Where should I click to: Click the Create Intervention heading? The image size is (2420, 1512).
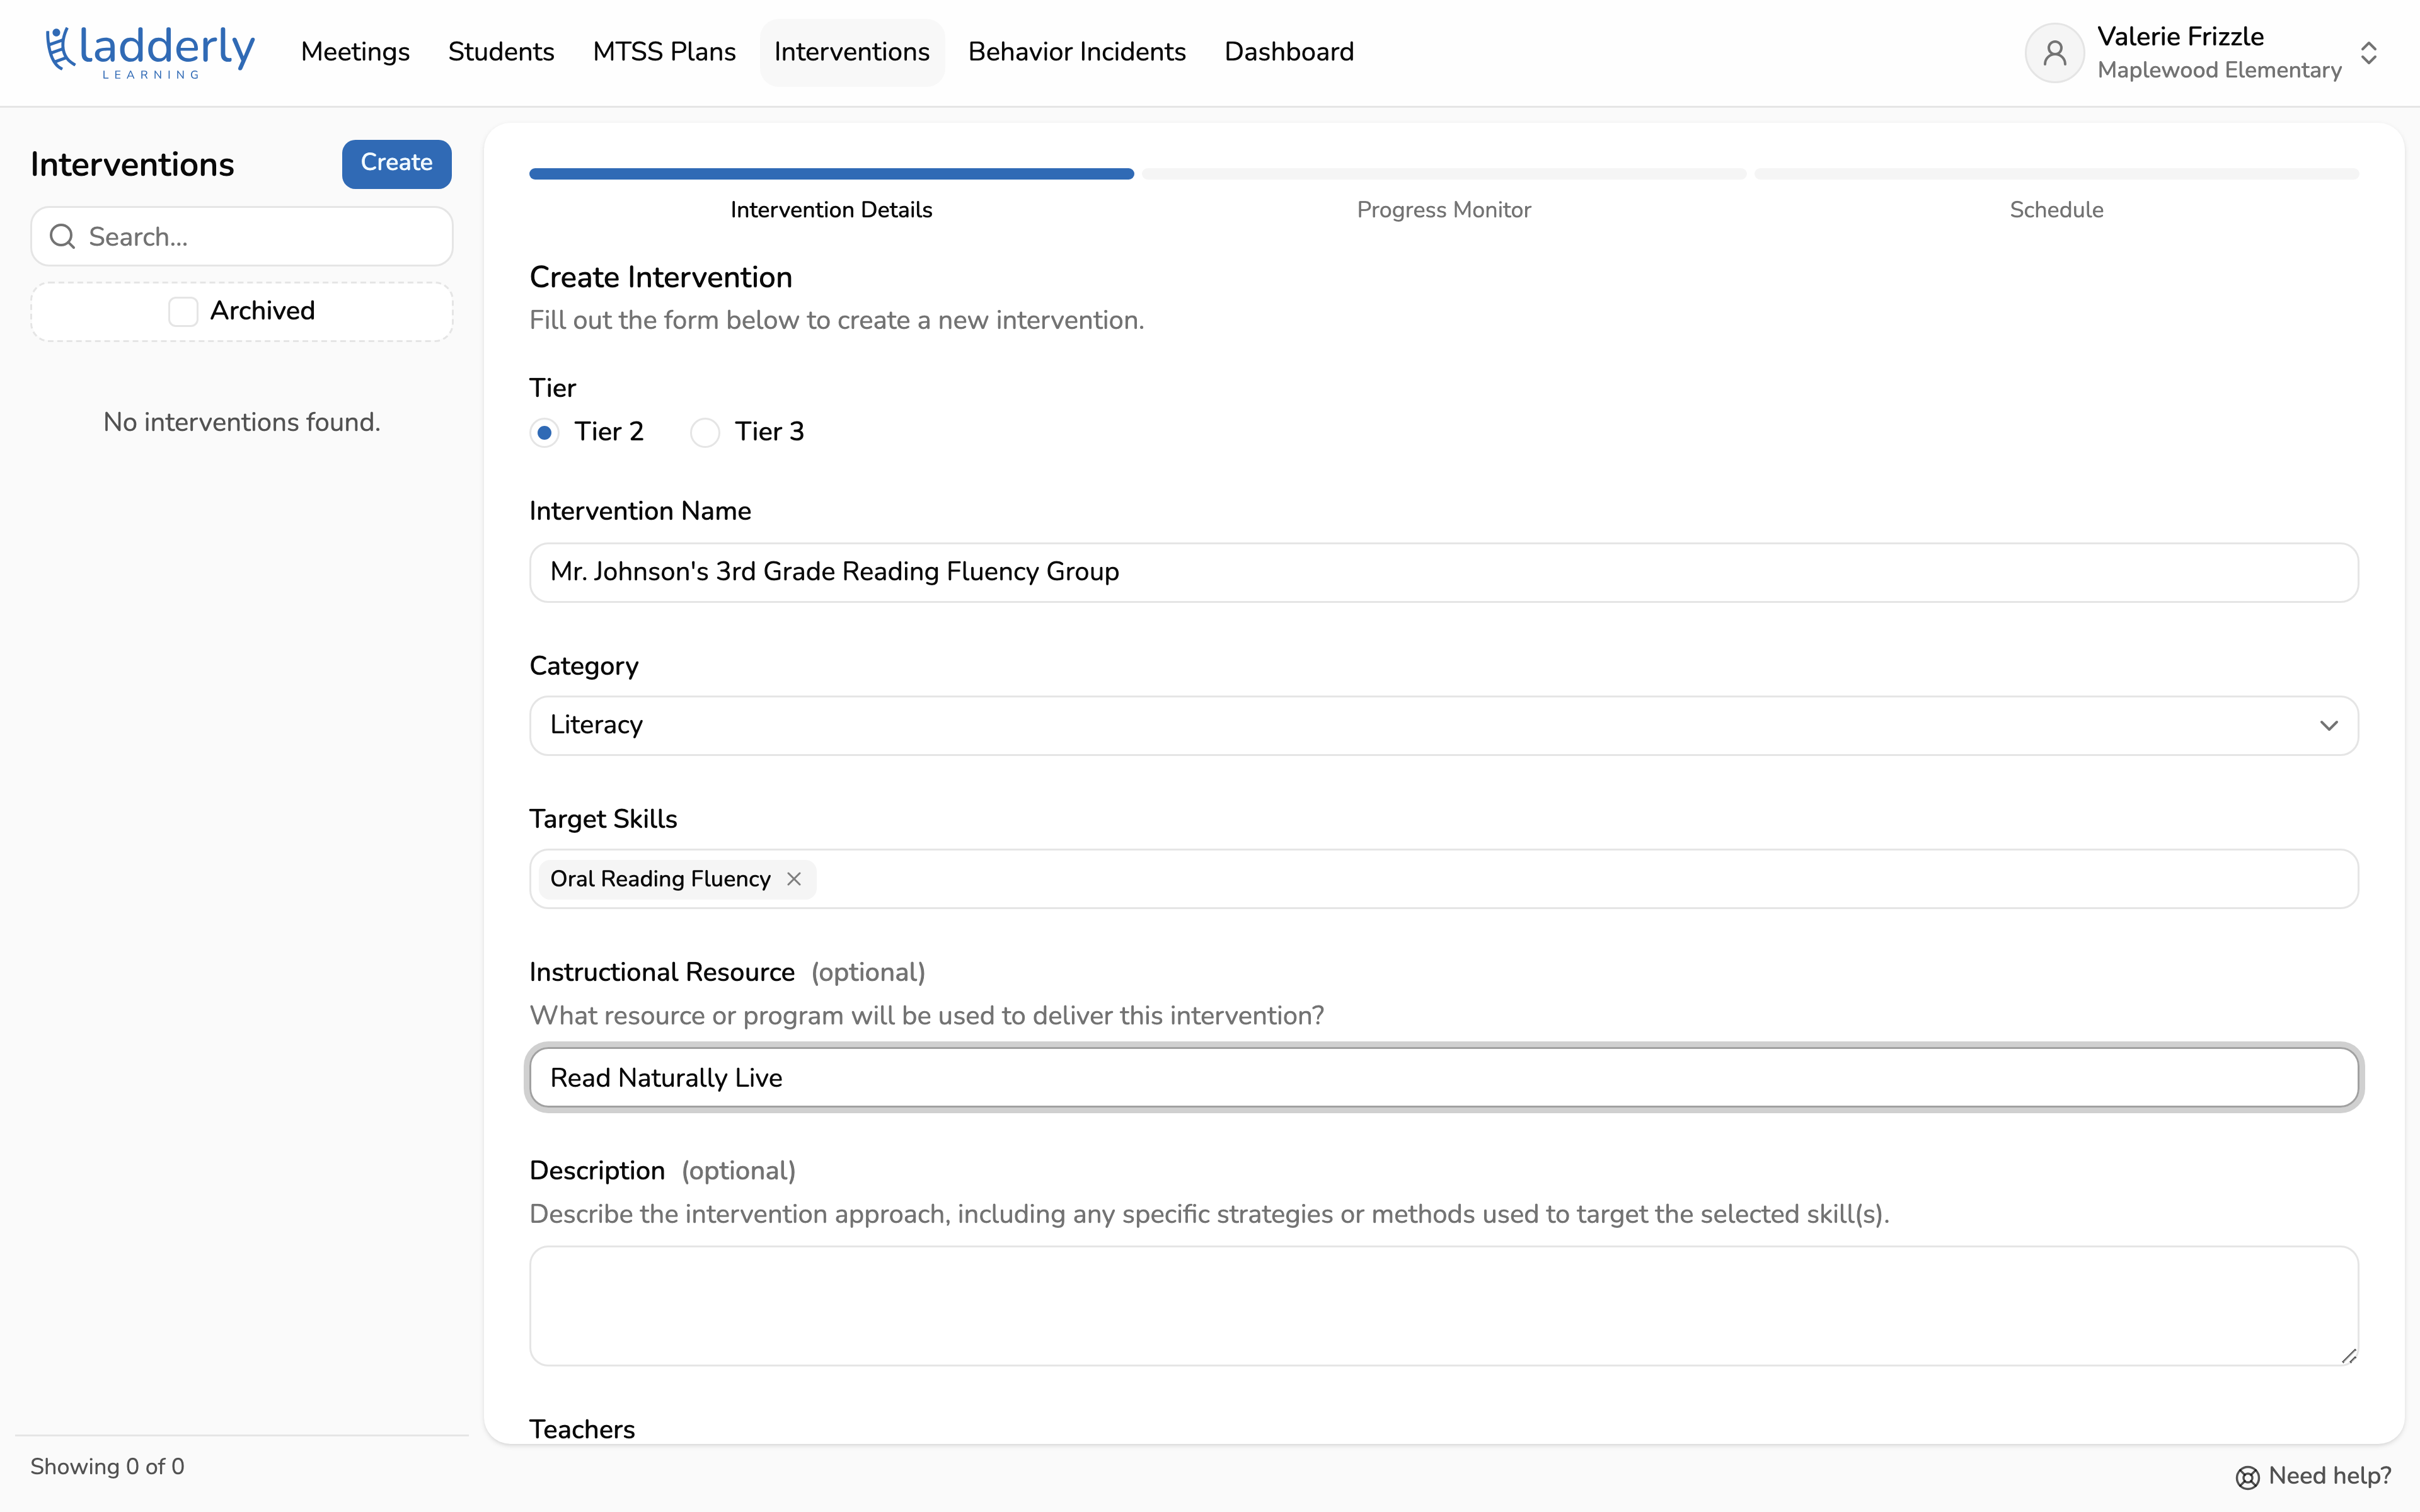[660, 277]
